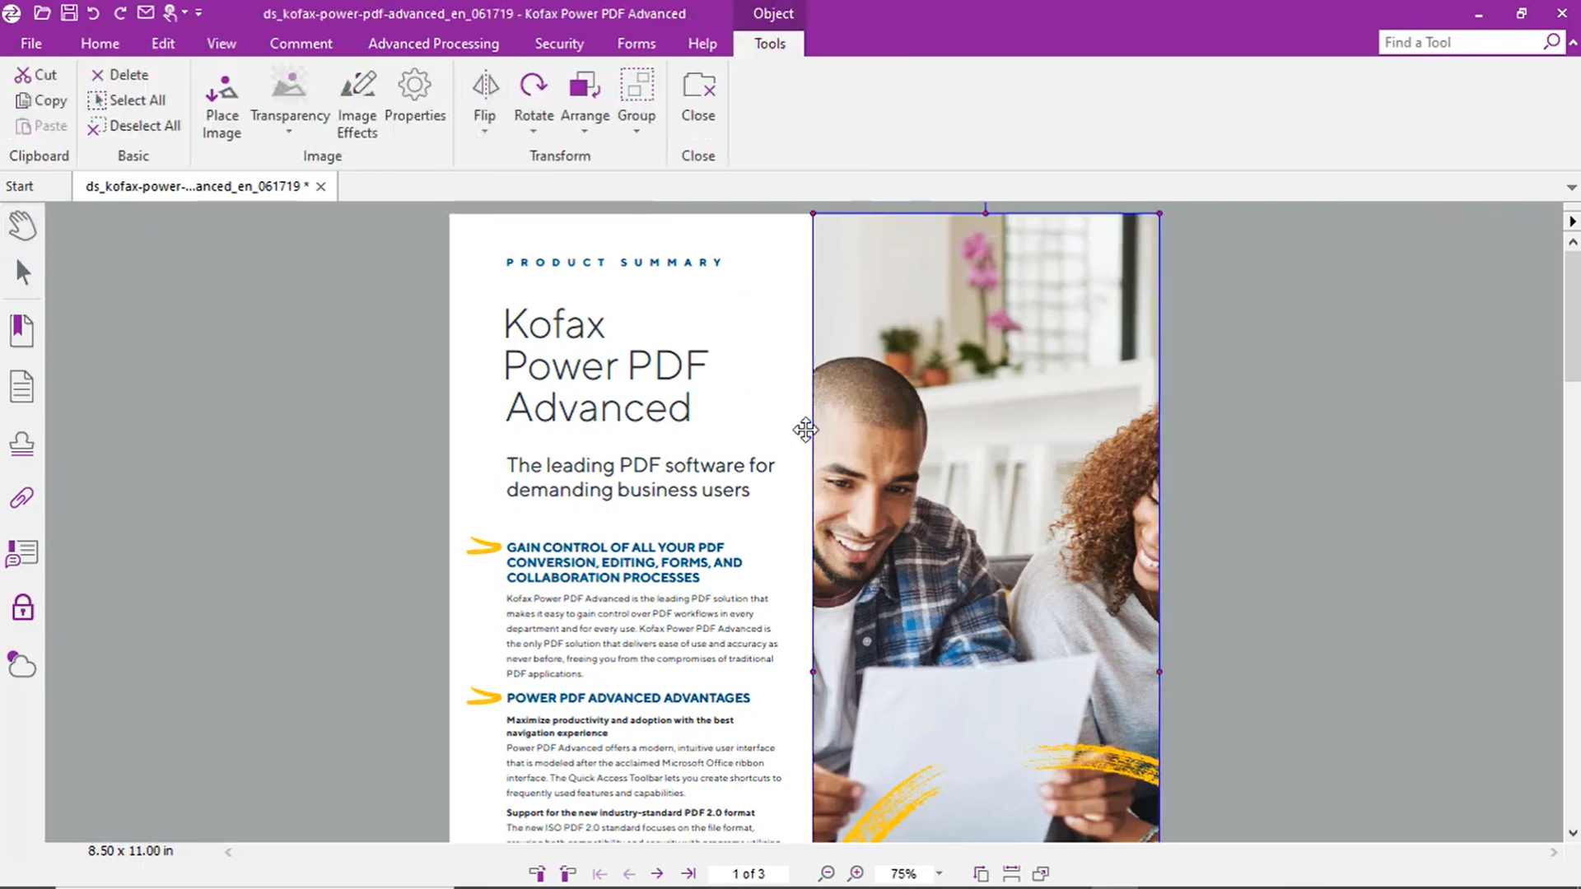Open Image Effects
The height and width of the screenshot is (889, 1581).
[357, 105]
